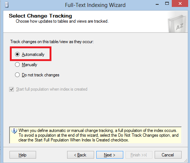Close the wizard with the X button
190x163 pixels.
pyautogui.click(x=180, y=4)
